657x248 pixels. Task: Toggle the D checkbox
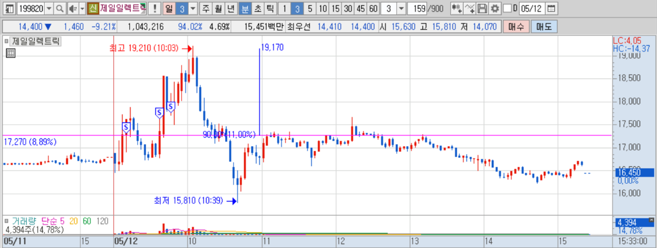(x=507, y=8)
